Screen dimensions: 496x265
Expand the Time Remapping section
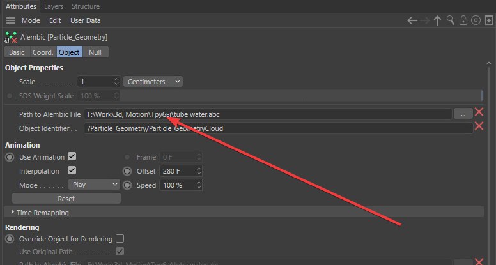(12, 212)
